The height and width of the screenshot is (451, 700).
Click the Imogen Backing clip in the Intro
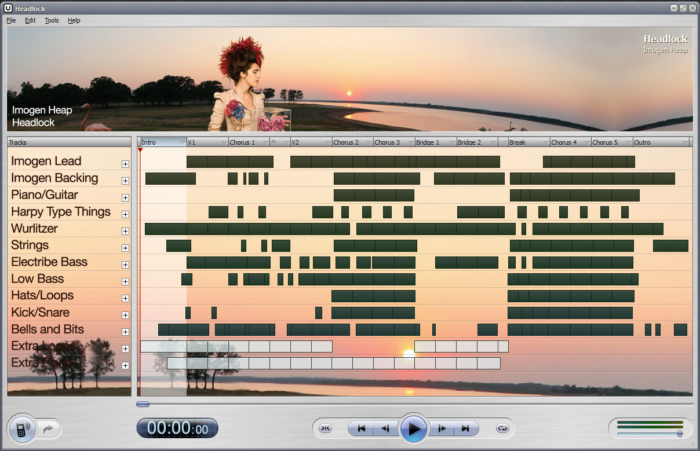pyautogui.click(x=170, y=178)
